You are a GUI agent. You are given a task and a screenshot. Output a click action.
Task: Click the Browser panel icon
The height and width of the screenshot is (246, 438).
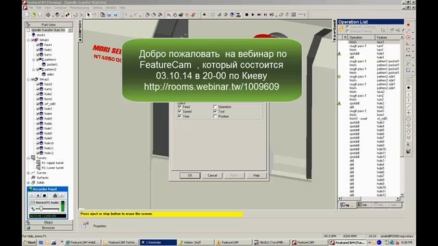click(x=28, y=228)
